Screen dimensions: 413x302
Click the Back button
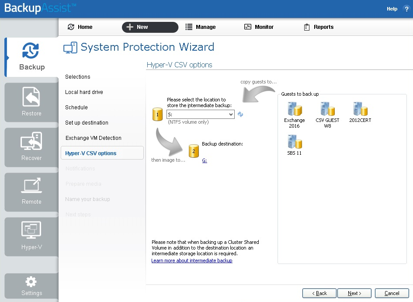point(319,293)
